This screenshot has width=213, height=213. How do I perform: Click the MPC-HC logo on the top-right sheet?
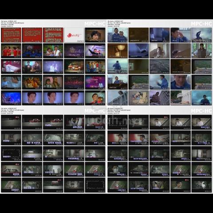[x=201, y=24]
